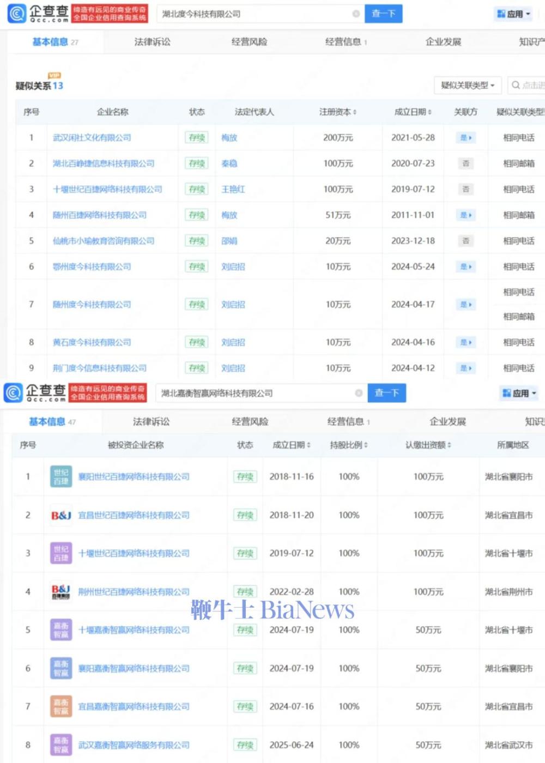545x763 pixels.
Task: Expand the 是 关联方 badge for 黄石度今科技有限公司
Action: [x=465, y=342]
